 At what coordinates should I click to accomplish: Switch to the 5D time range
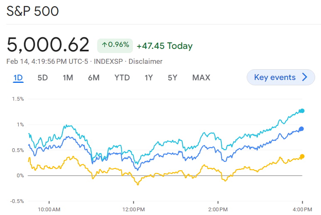(43, 78)
